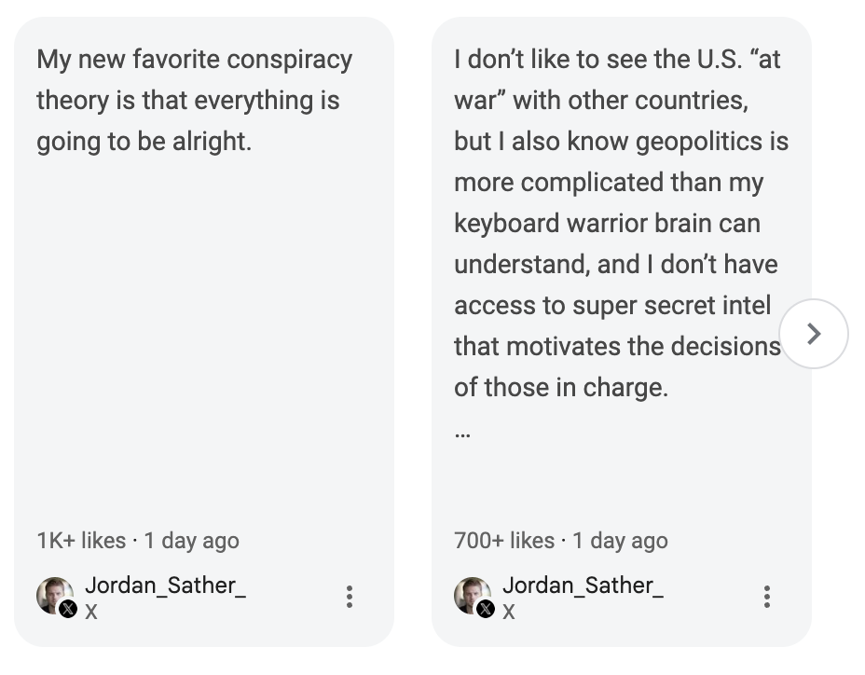Open Jordan_Sather_ username on the right card

click(583, 585)
